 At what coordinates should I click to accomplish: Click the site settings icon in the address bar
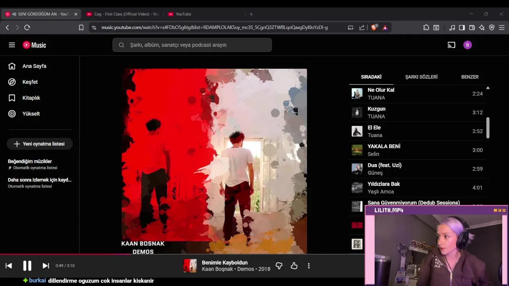point(94,27)
